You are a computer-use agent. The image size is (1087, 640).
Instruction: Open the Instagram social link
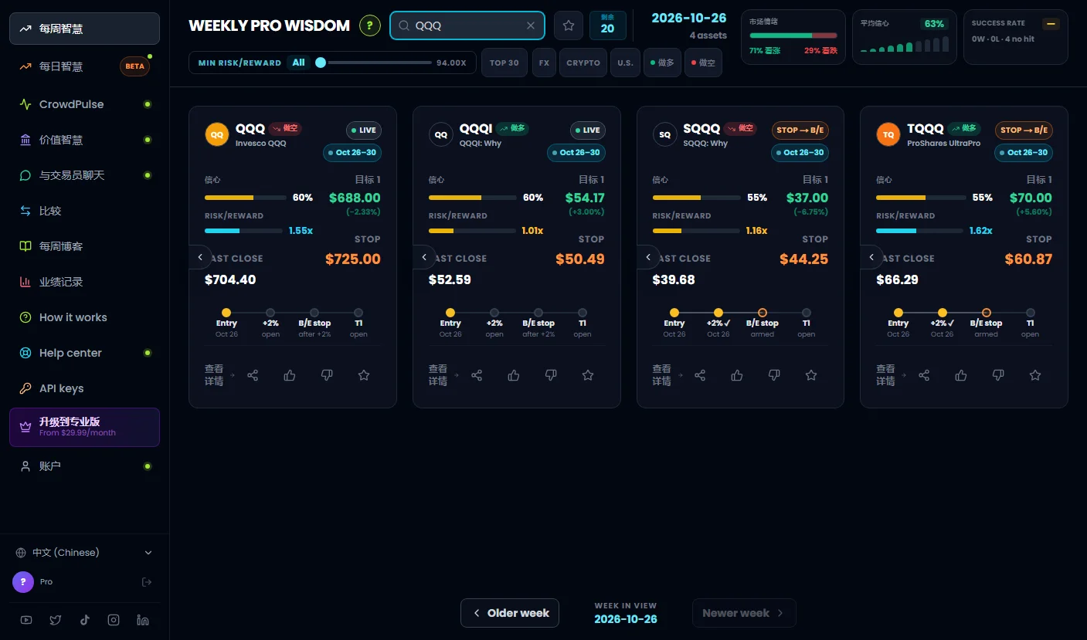114,620
